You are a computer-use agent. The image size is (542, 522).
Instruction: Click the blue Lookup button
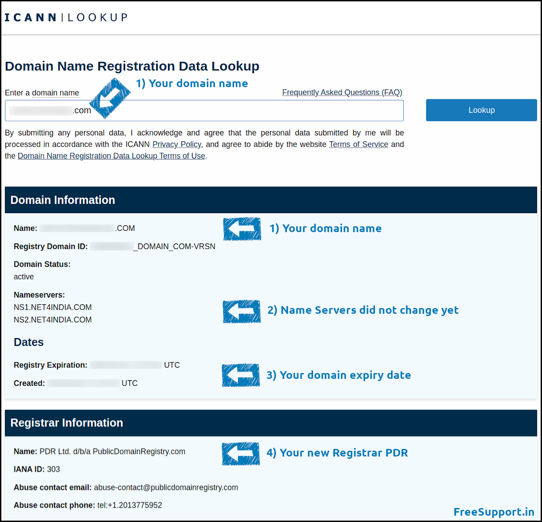click(x=481, y=110)
